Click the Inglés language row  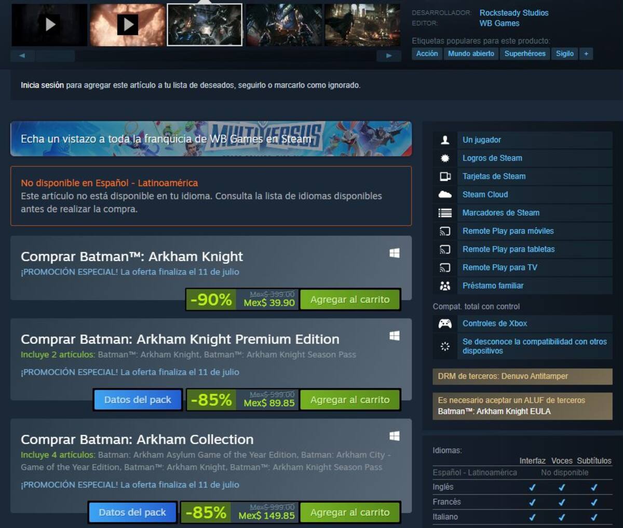coord(522,487)
